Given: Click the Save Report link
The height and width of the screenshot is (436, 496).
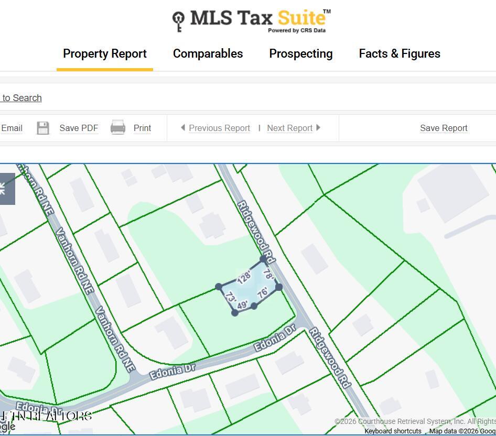Looking at the screenshot, I should coord(444,128).
